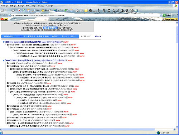Click the Print icon in the toolbar

pos(77,10)
